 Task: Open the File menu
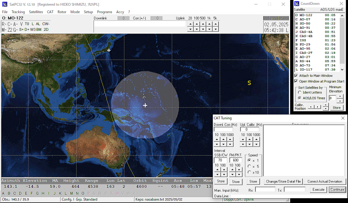point(5,12)
